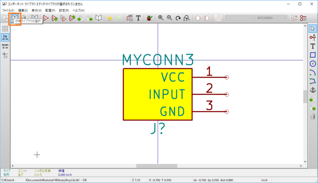Select the delete item tool on right toolbar
This screenshot has width=318, height=183.
[312, 116]
